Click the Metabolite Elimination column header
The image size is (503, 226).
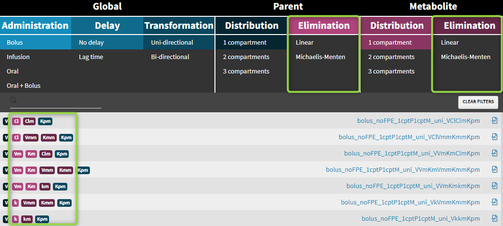click(469, 25)
